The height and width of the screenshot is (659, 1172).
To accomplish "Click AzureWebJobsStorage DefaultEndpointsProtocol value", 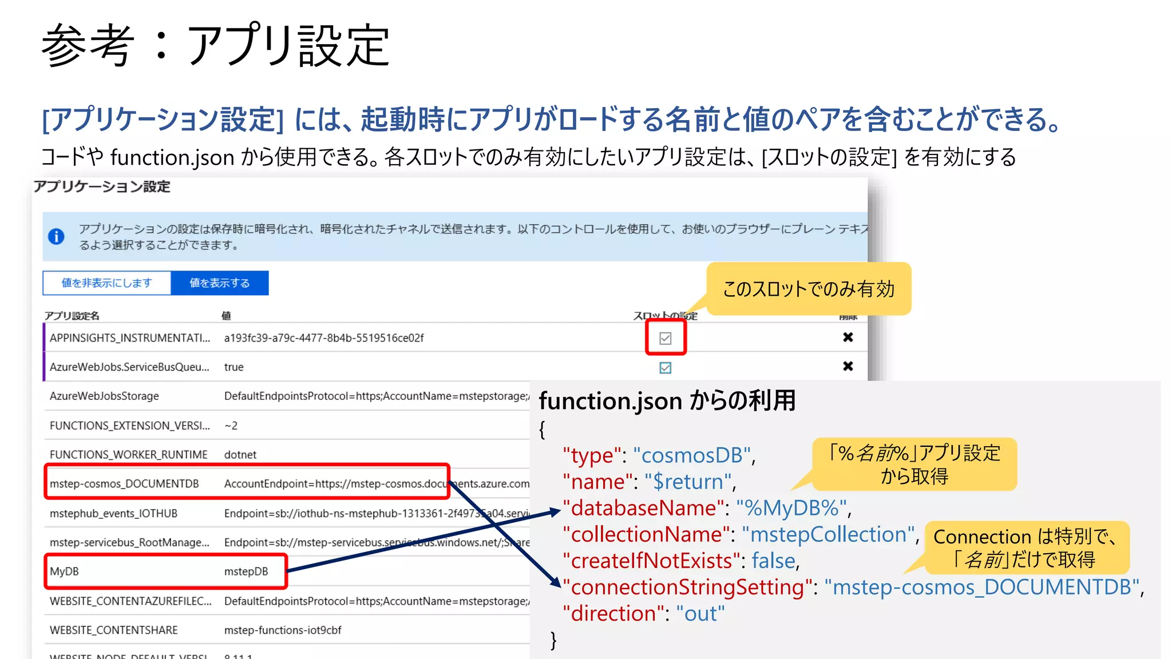I will coord(377,396).
